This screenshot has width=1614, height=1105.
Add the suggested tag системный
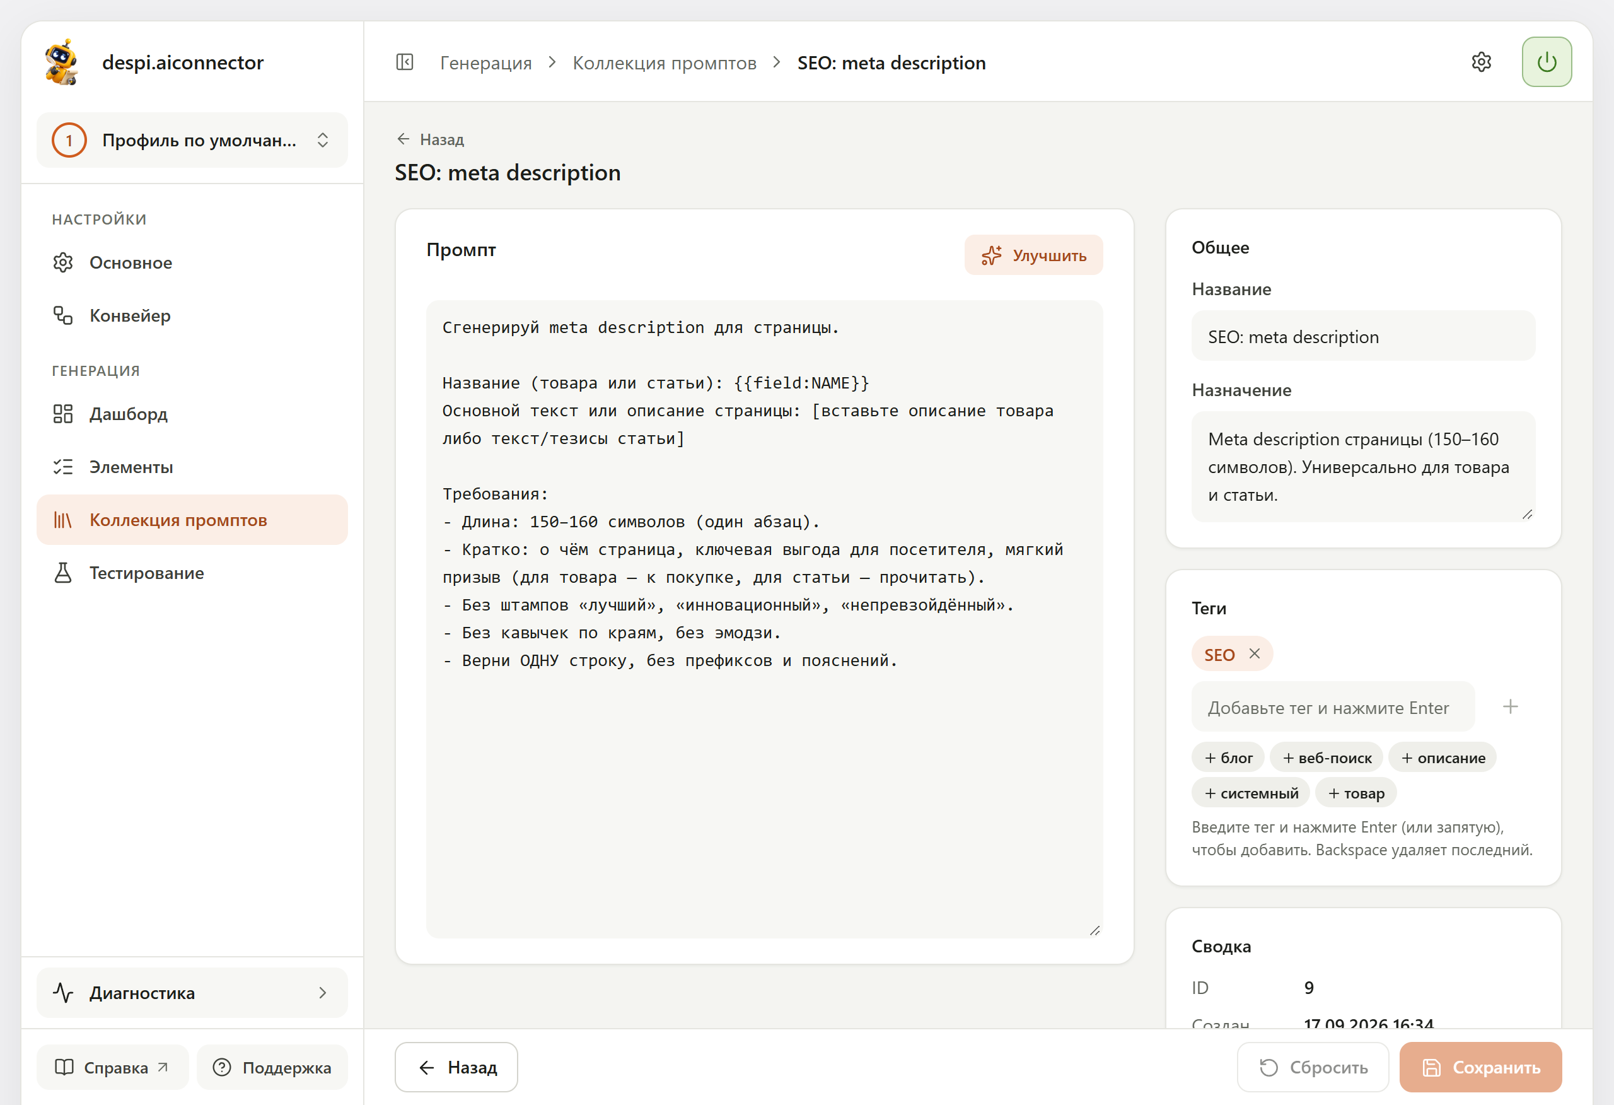pos(1251,793)
